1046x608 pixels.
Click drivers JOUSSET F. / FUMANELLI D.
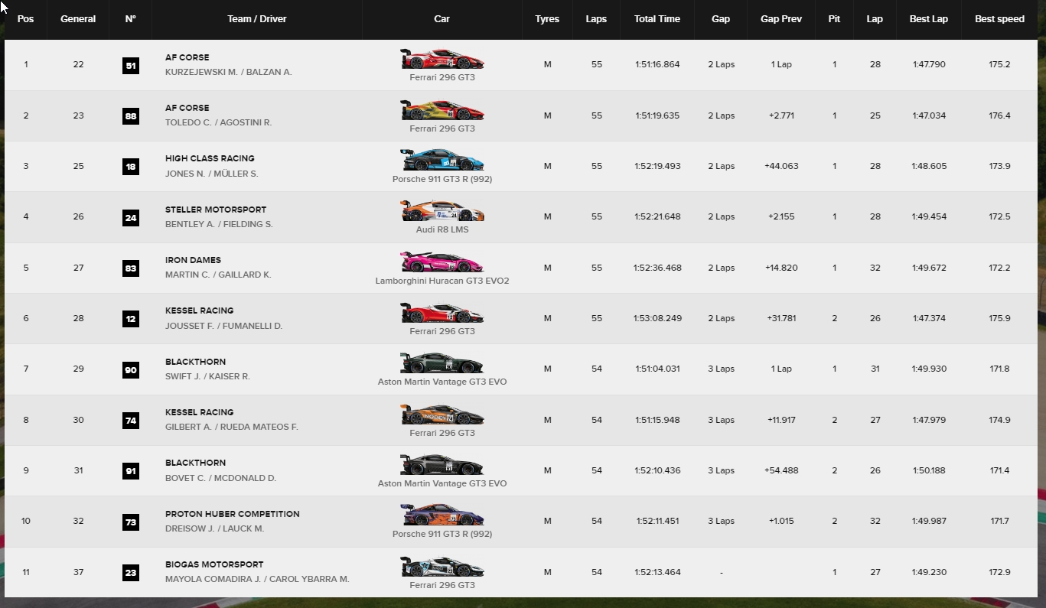[223, 326]
